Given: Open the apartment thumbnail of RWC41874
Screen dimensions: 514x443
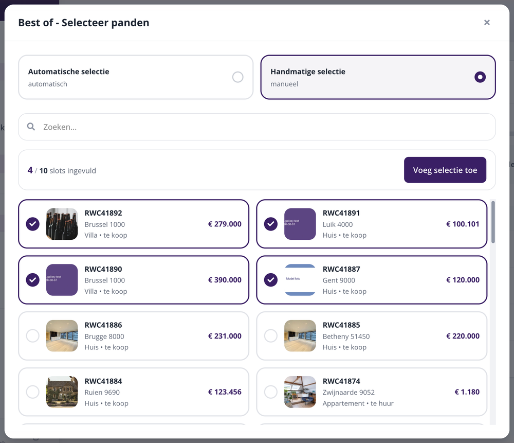Looking at the screenshot, I should point(300,392).
